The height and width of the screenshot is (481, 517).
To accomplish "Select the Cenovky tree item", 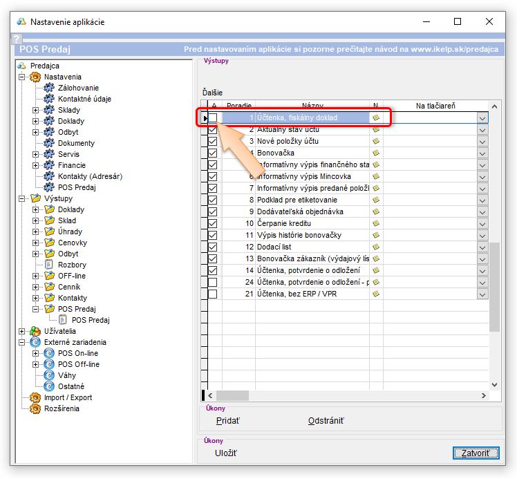I will tap(72, 243).
